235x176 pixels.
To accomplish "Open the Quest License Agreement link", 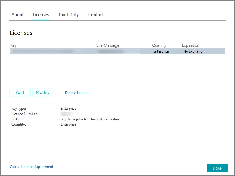I will (x=31, y=167).
